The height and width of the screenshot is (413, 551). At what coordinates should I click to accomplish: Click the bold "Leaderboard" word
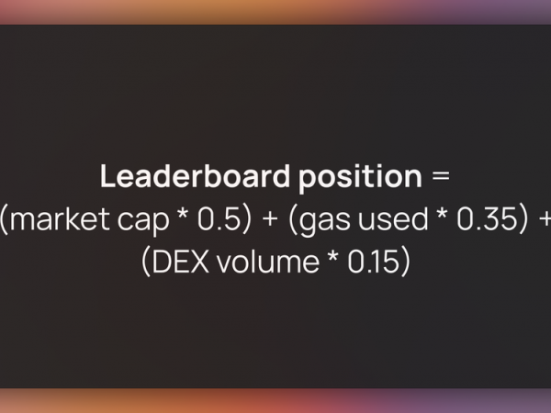pos(195,176)
